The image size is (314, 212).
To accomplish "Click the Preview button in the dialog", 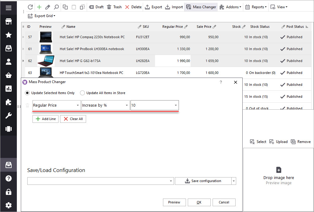I will point(174,202).
